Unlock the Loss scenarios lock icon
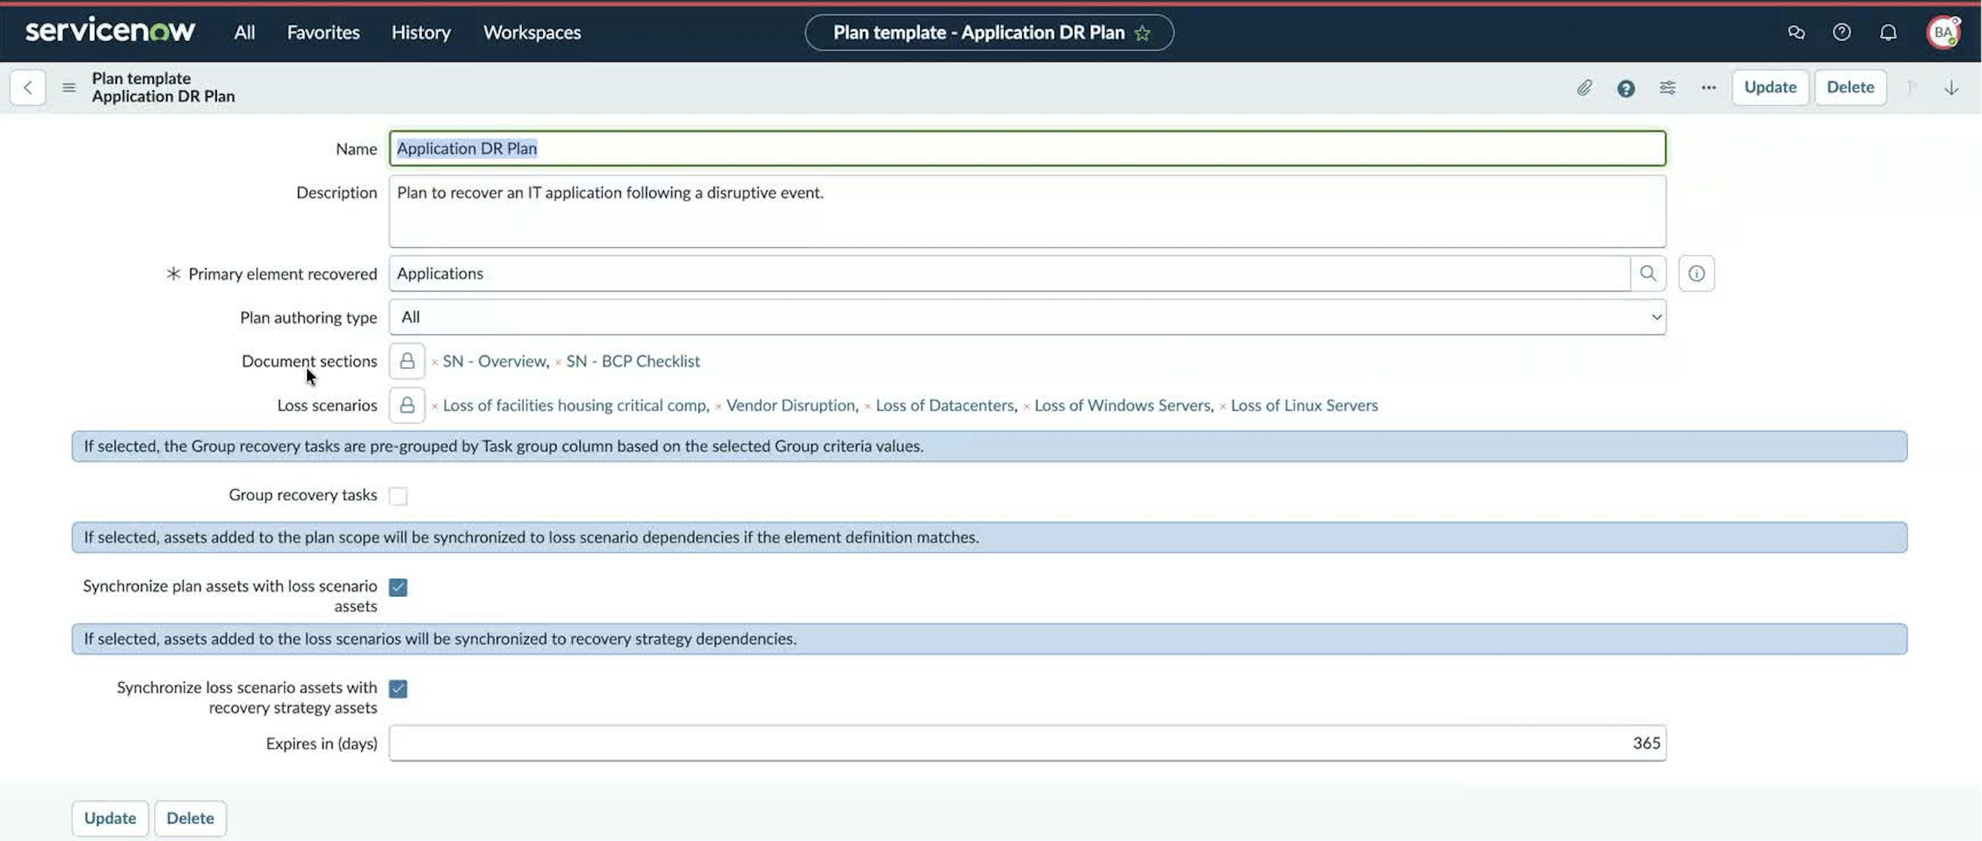Image resolution: width=1982 pixels, height=841 pixels. (407, 404)
